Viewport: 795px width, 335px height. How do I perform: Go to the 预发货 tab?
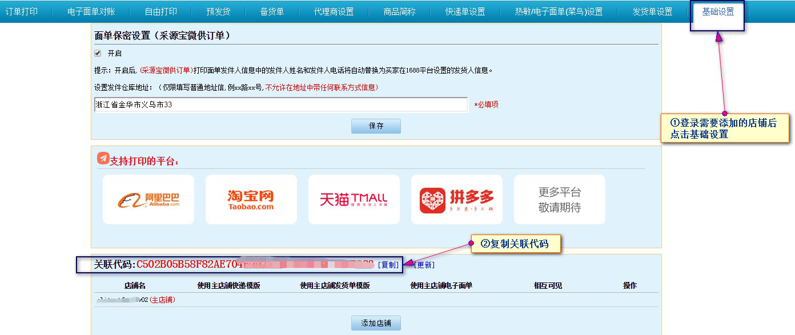(x=218, y=11)
